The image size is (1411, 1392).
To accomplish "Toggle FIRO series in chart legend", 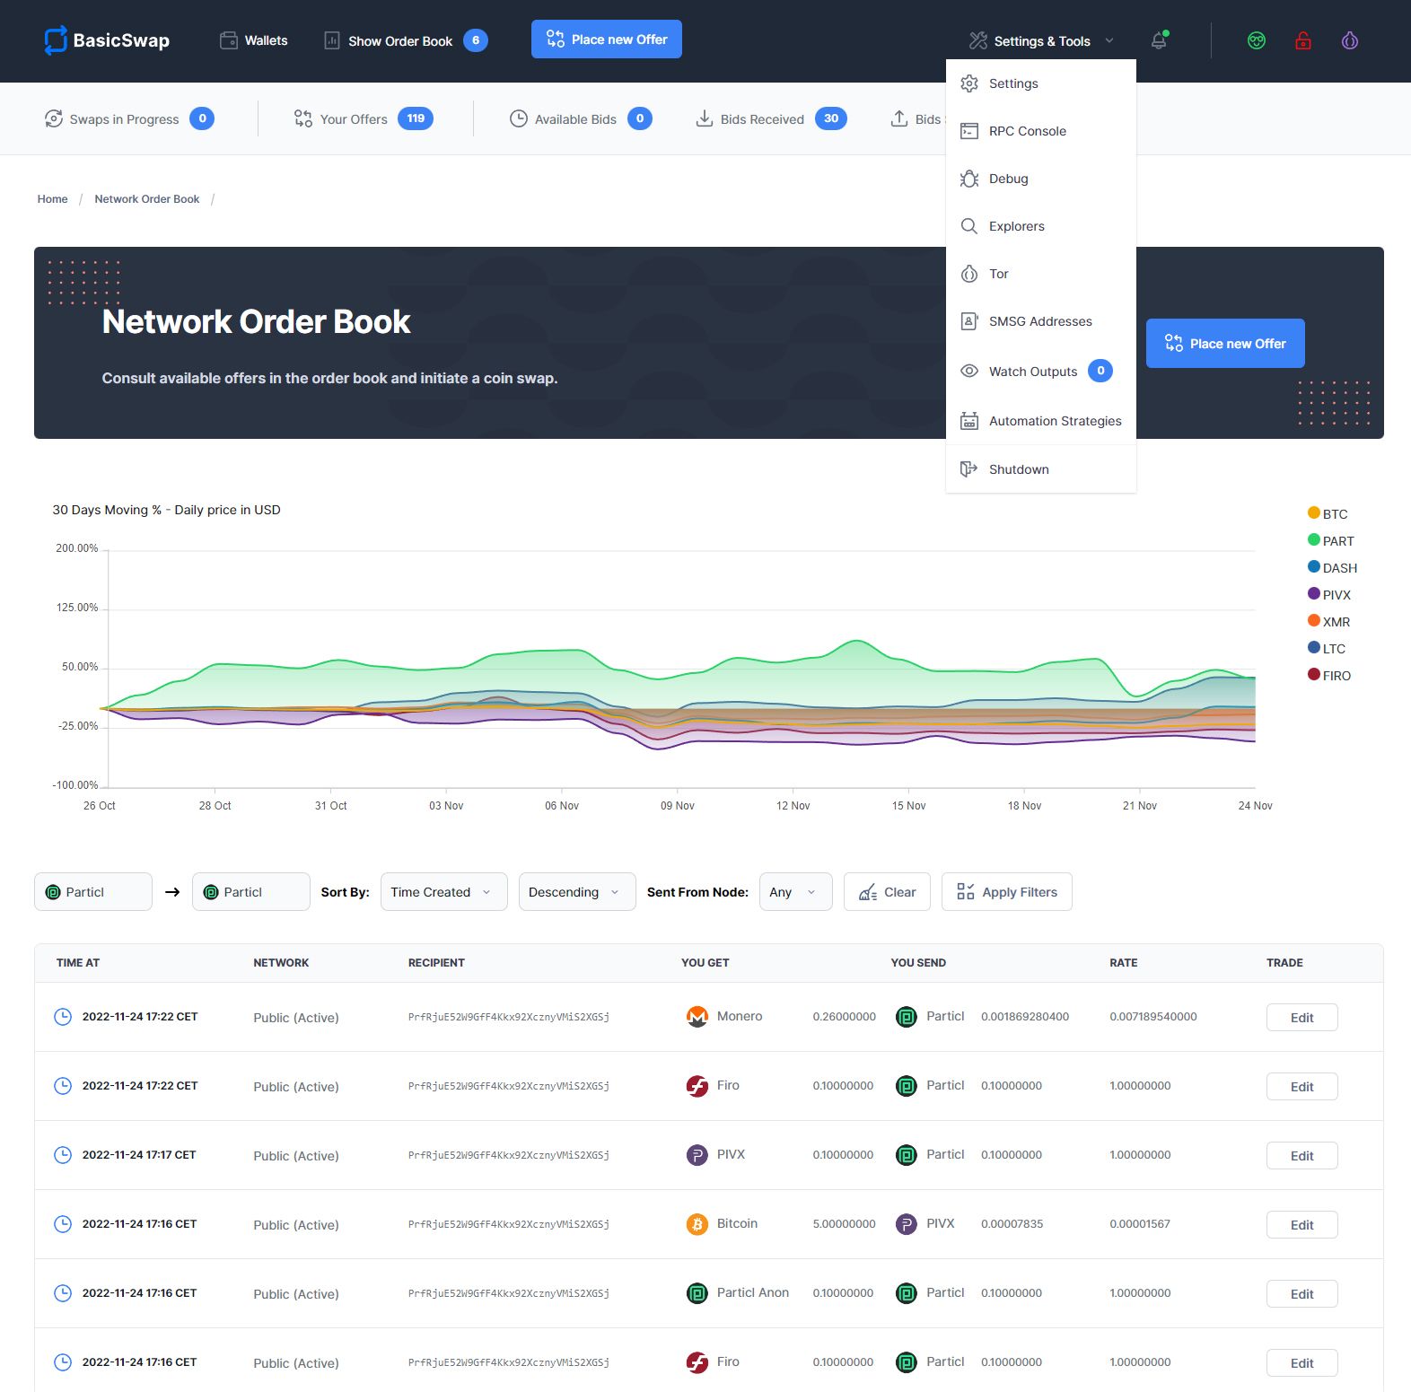I will coord(1329,675).
